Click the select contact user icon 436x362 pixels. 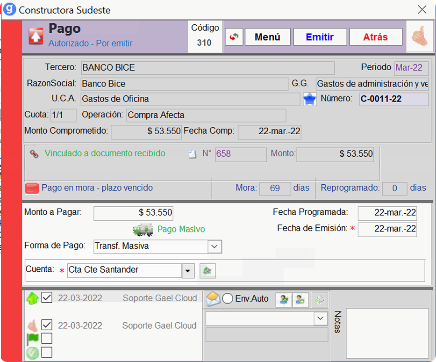point(284,300)
